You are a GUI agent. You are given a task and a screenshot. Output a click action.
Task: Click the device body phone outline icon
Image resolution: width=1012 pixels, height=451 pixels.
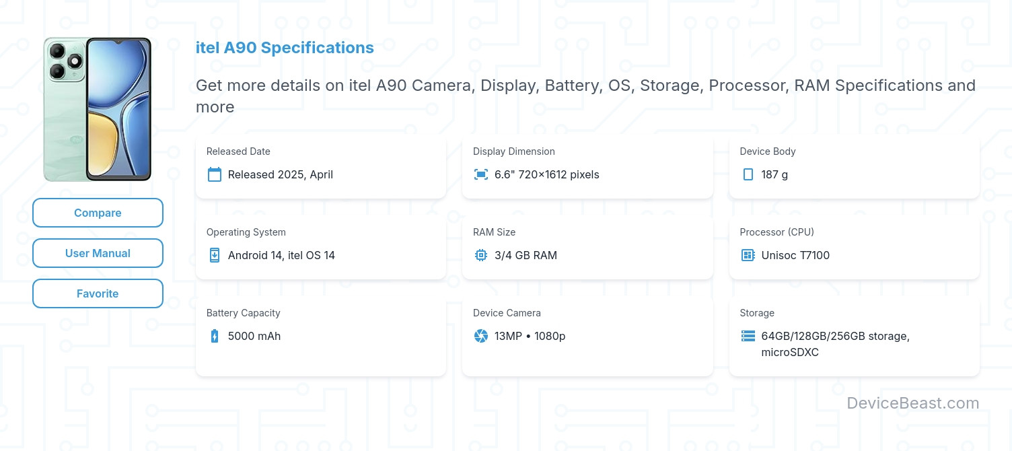pos(748,174)
